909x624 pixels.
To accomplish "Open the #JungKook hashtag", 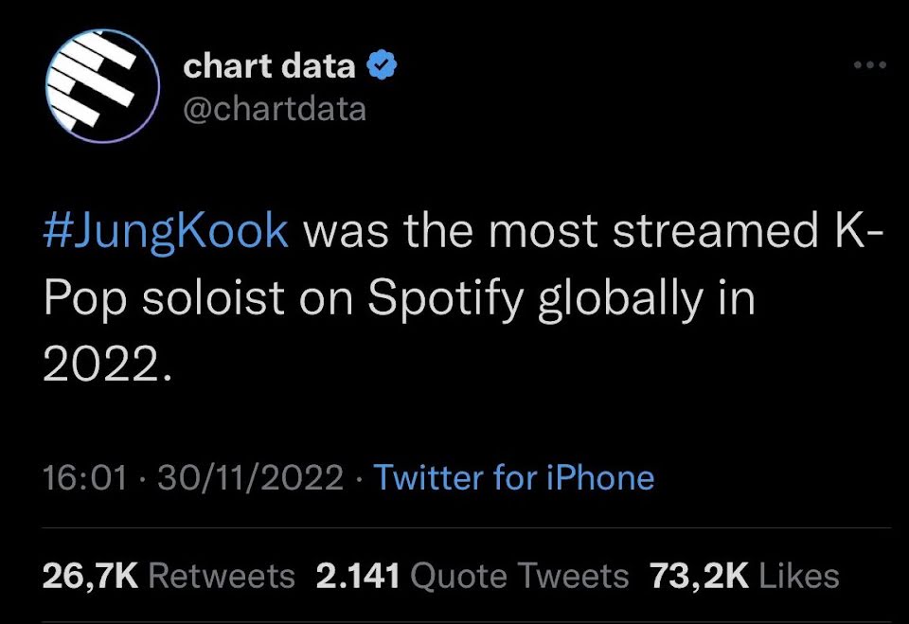I will coord(167,232).
